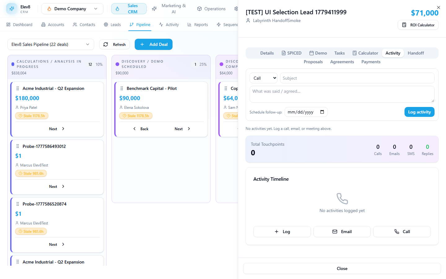This screenshot has width=446, height=279.
Task: Open the Calculator tab in the deal panel
Action: tap(365, 53)
